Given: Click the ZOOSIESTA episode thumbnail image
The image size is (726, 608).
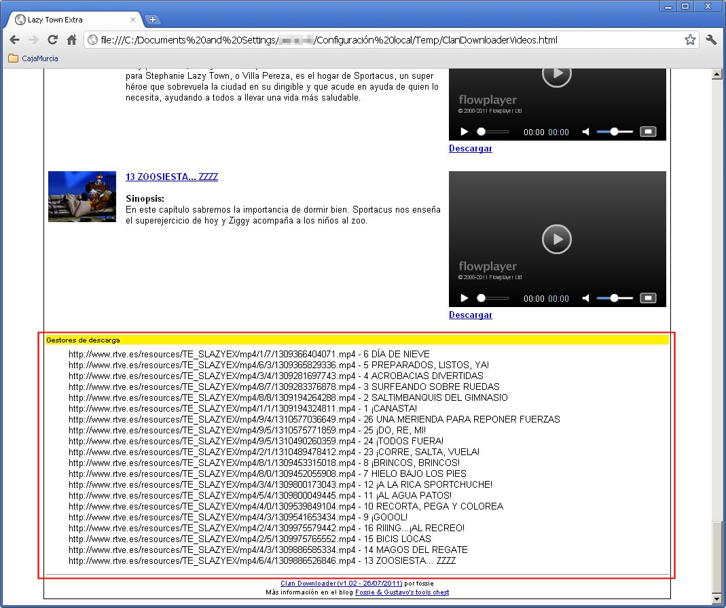Looking at the screenshot, I should (82, 197).
